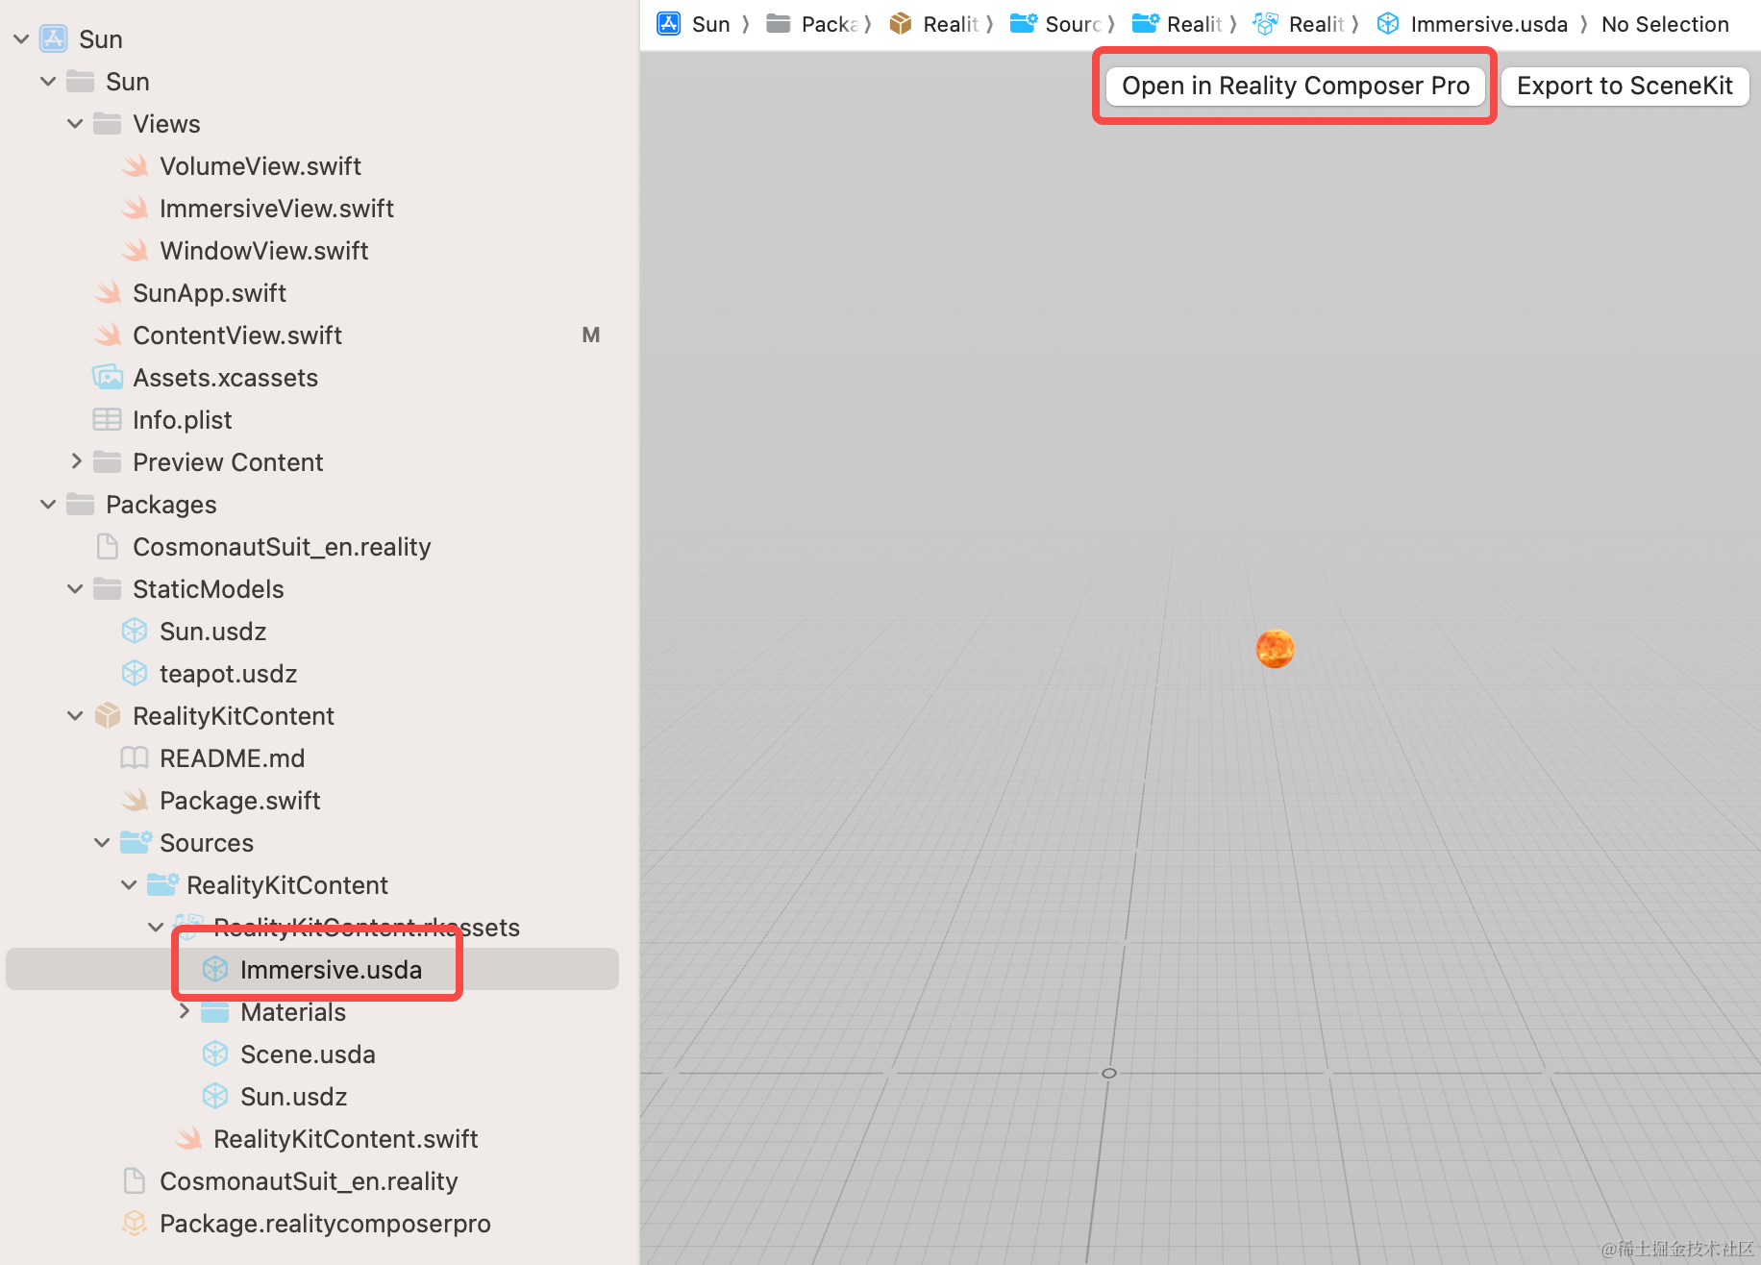Click the Swift icon beside SunApp.swift
The width and height of the screenshot is (1761, 1265).
click(108, 293)
